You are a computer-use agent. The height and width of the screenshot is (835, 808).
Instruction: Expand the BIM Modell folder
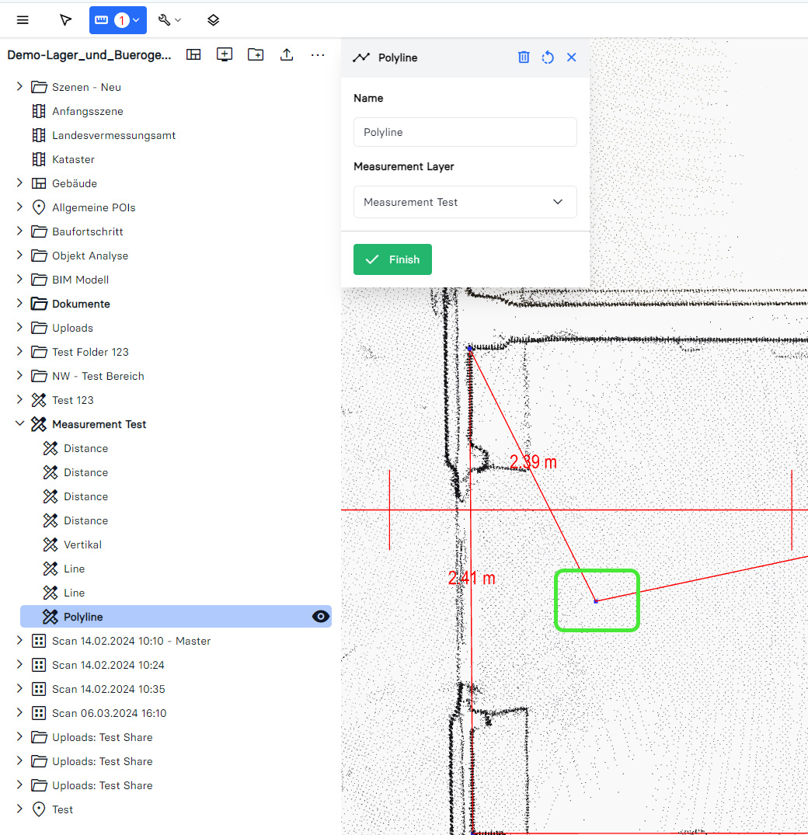(x=20, y=280)
